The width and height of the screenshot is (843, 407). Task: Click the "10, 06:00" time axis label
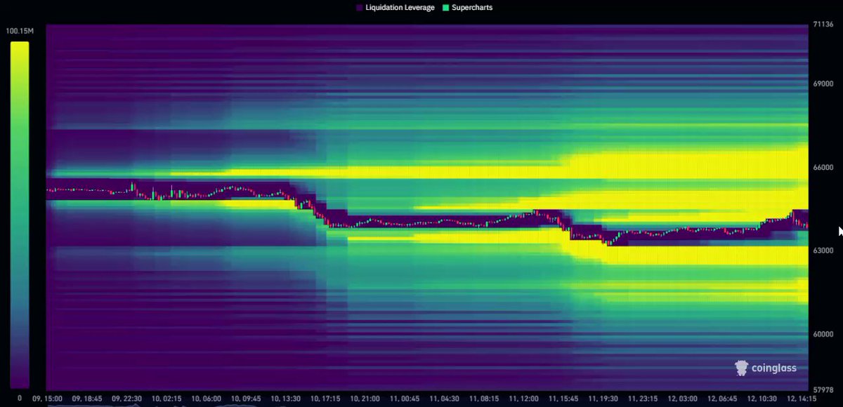(208, 397)
